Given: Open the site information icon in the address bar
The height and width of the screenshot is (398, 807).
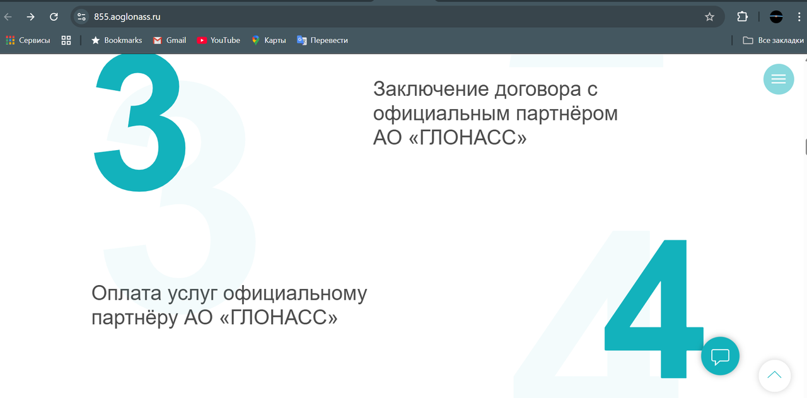Looking at the screenshot, I should coord(81,17).
